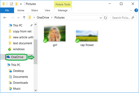The width and height of the screenshot is (139, 93).
Task: Open the File menu
Action: click(7, 10)
